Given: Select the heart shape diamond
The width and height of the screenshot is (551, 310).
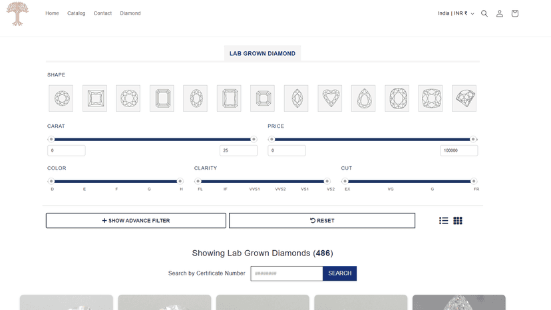Looking at the screenshot, I should coord(330,98).
